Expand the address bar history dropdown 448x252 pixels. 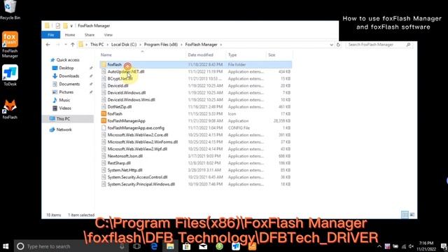pos(331,45)
